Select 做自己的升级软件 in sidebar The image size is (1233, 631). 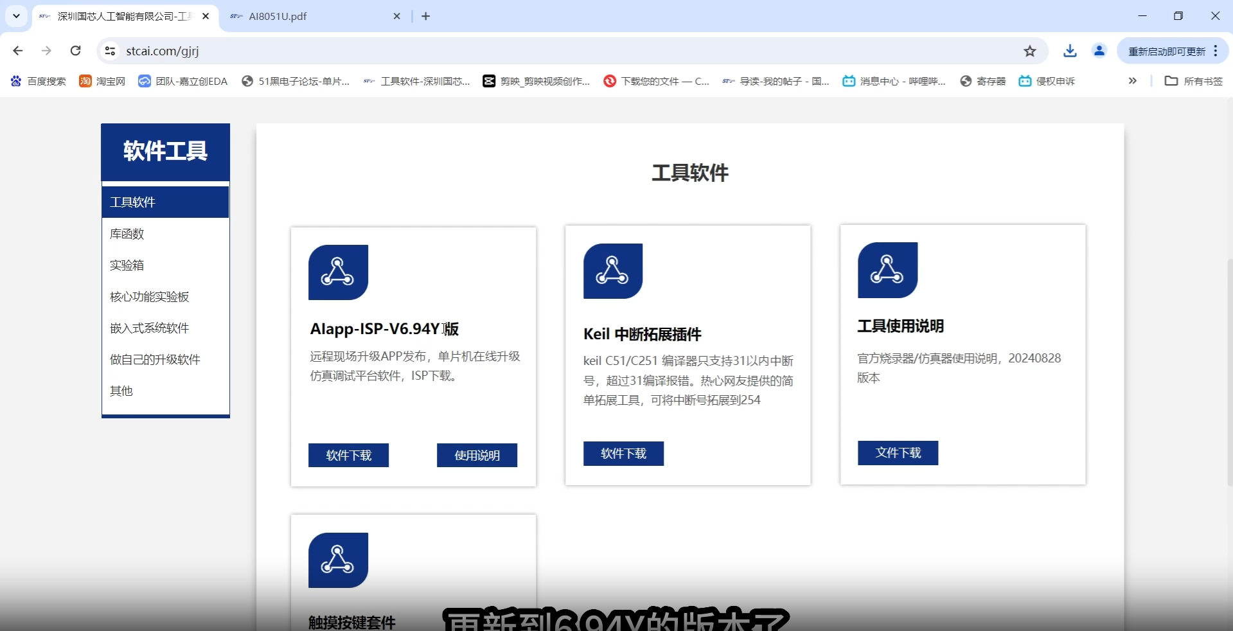coord(165,360)
